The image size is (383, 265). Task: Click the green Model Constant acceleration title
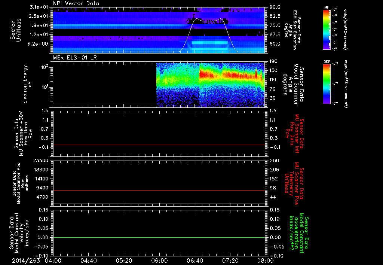point(299,233)
